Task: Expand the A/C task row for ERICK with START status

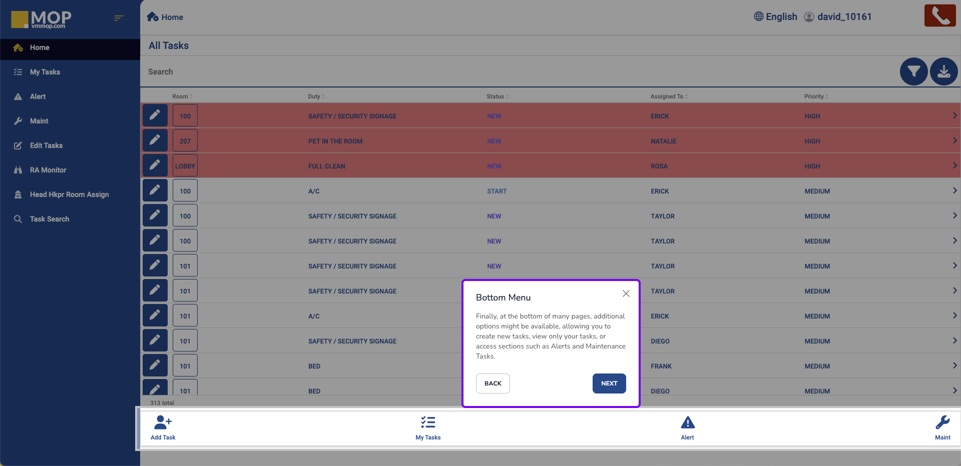Action: (954, 190)
